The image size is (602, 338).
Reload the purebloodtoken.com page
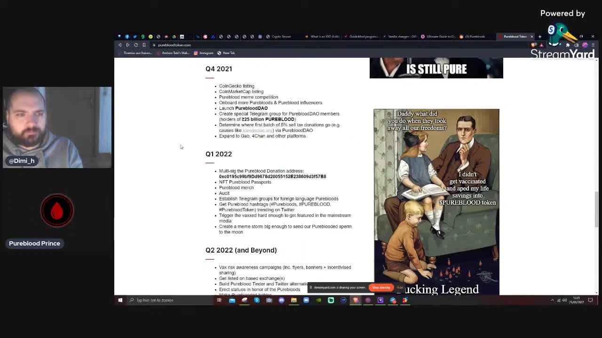pos(136,45)
